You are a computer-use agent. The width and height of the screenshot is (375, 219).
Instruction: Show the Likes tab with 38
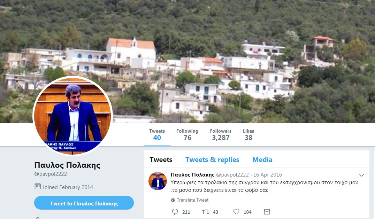248,135
